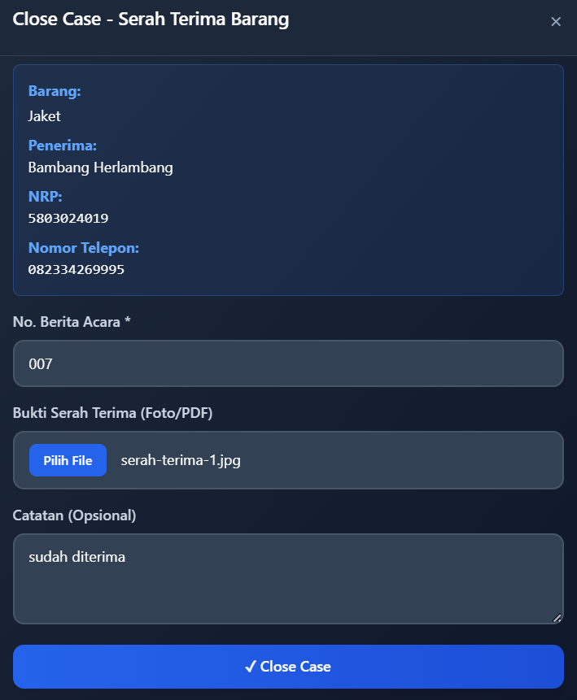This screenshot has height=700, width=577.
Task: Click the "No. Berita Acara *" label
Action: pyautogui.click(x=72, y=322)
